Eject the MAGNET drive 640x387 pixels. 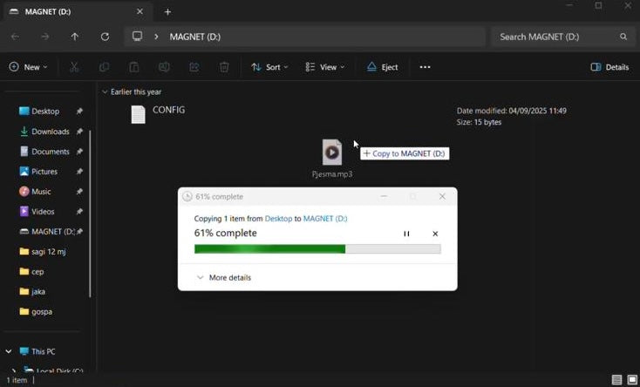pyautogui.click(x=382, y=67)
